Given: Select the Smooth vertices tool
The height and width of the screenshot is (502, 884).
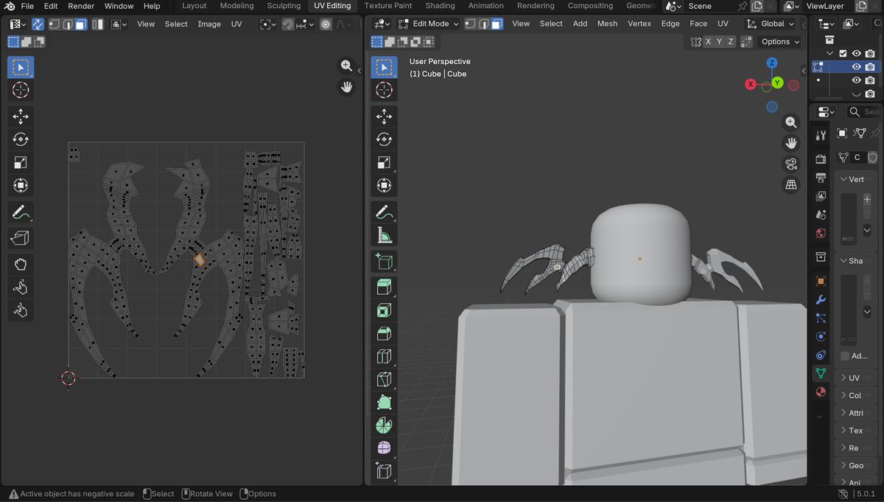Looking at the screenshot, I should (384, 448).
